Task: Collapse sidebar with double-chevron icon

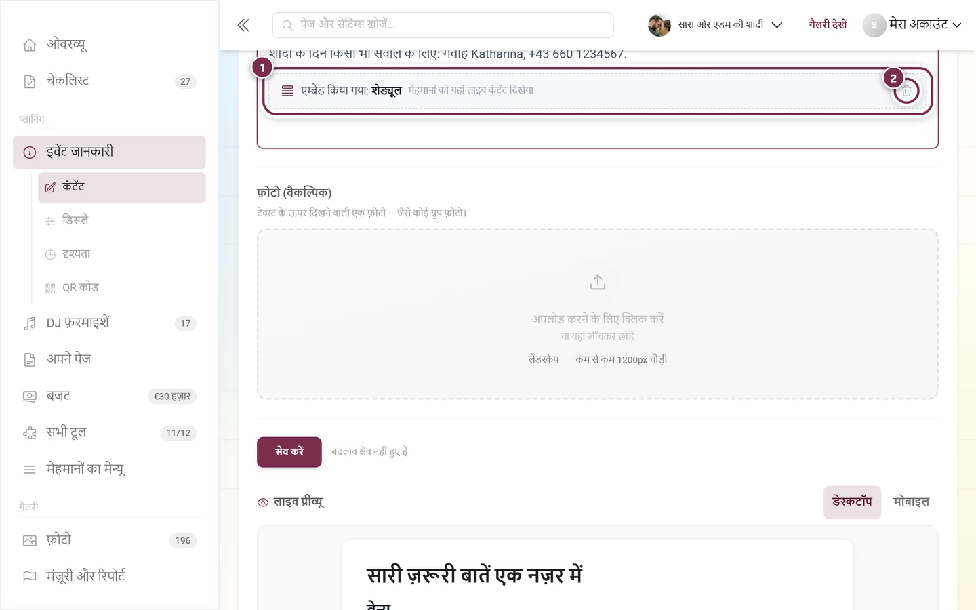Action: (243, 25)
